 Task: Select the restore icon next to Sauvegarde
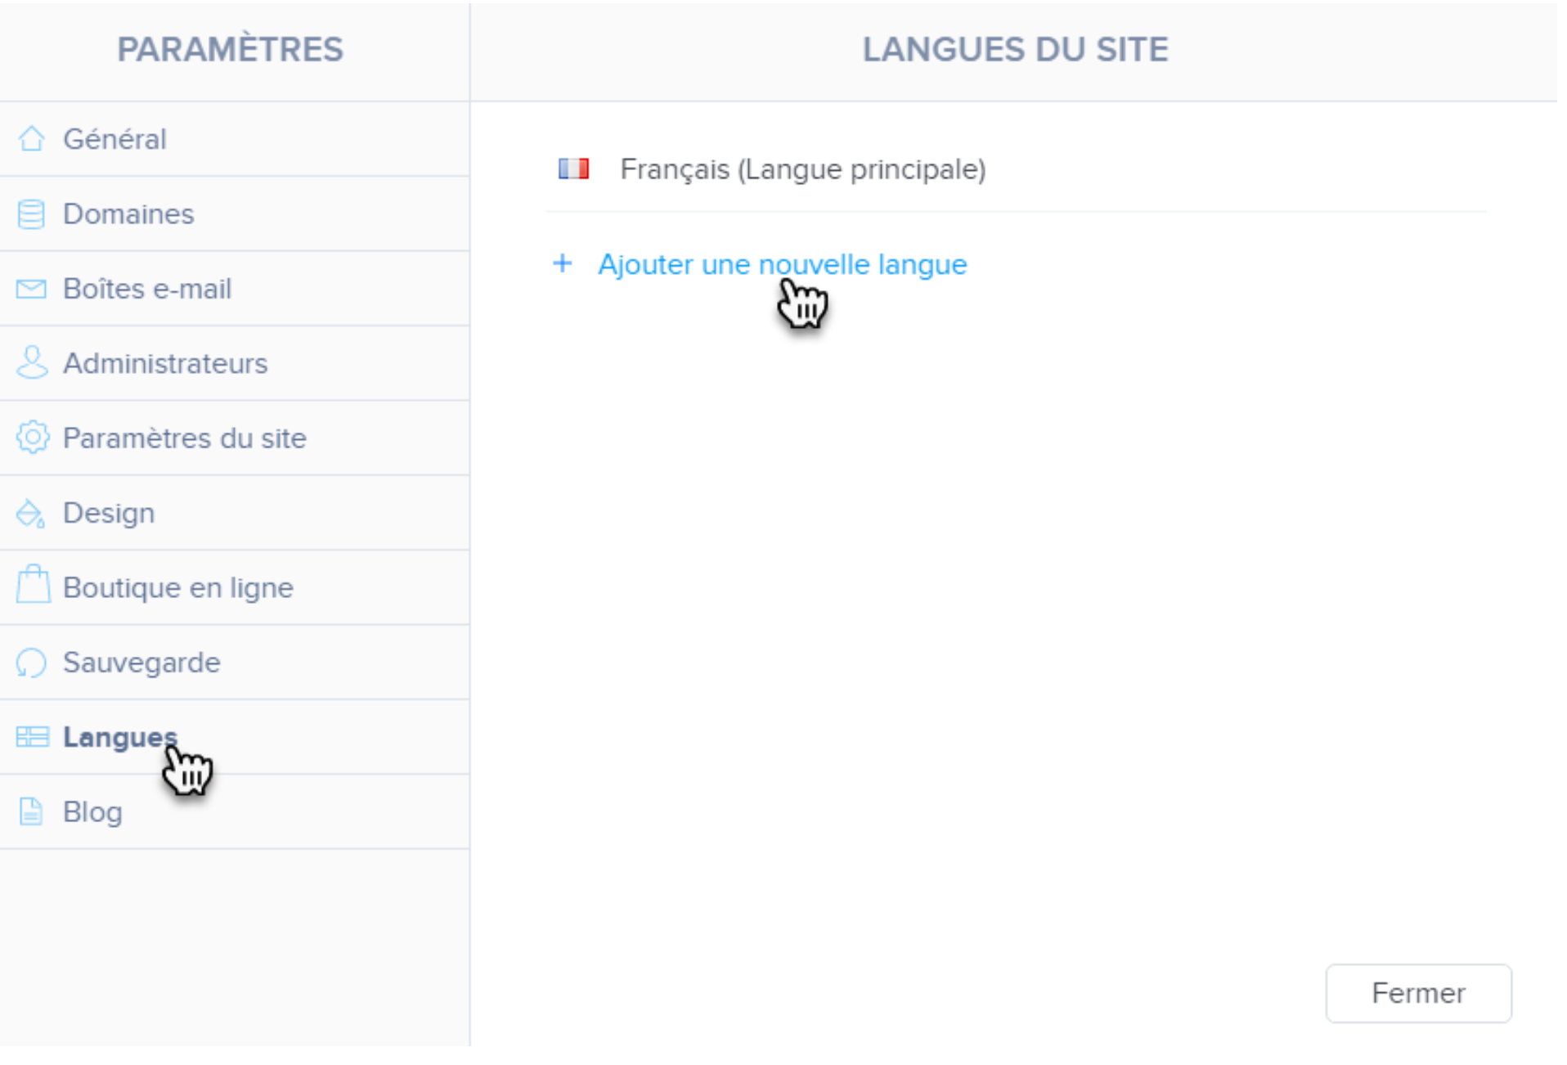tap(31, 663)
